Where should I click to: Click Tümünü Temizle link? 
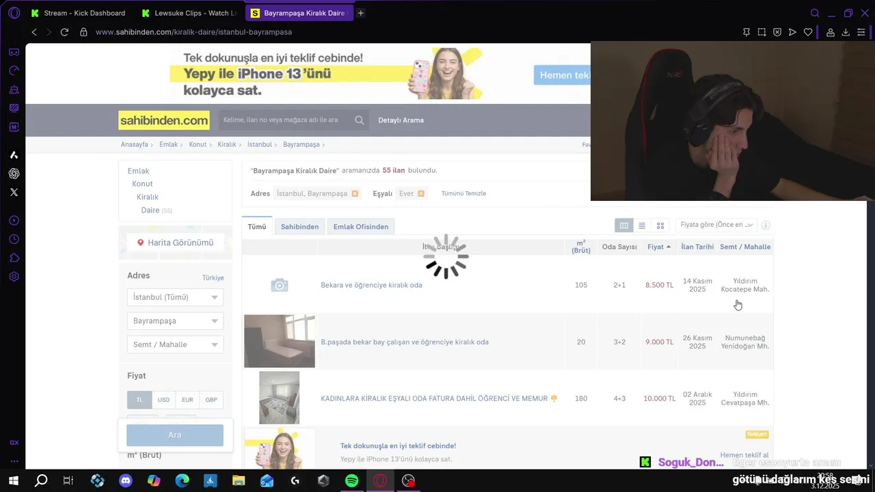(x=463, y=193)
